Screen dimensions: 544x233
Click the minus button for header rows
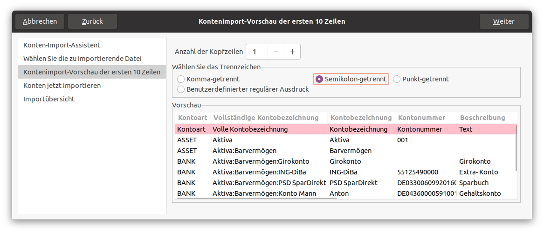click(x=276, y=52)
